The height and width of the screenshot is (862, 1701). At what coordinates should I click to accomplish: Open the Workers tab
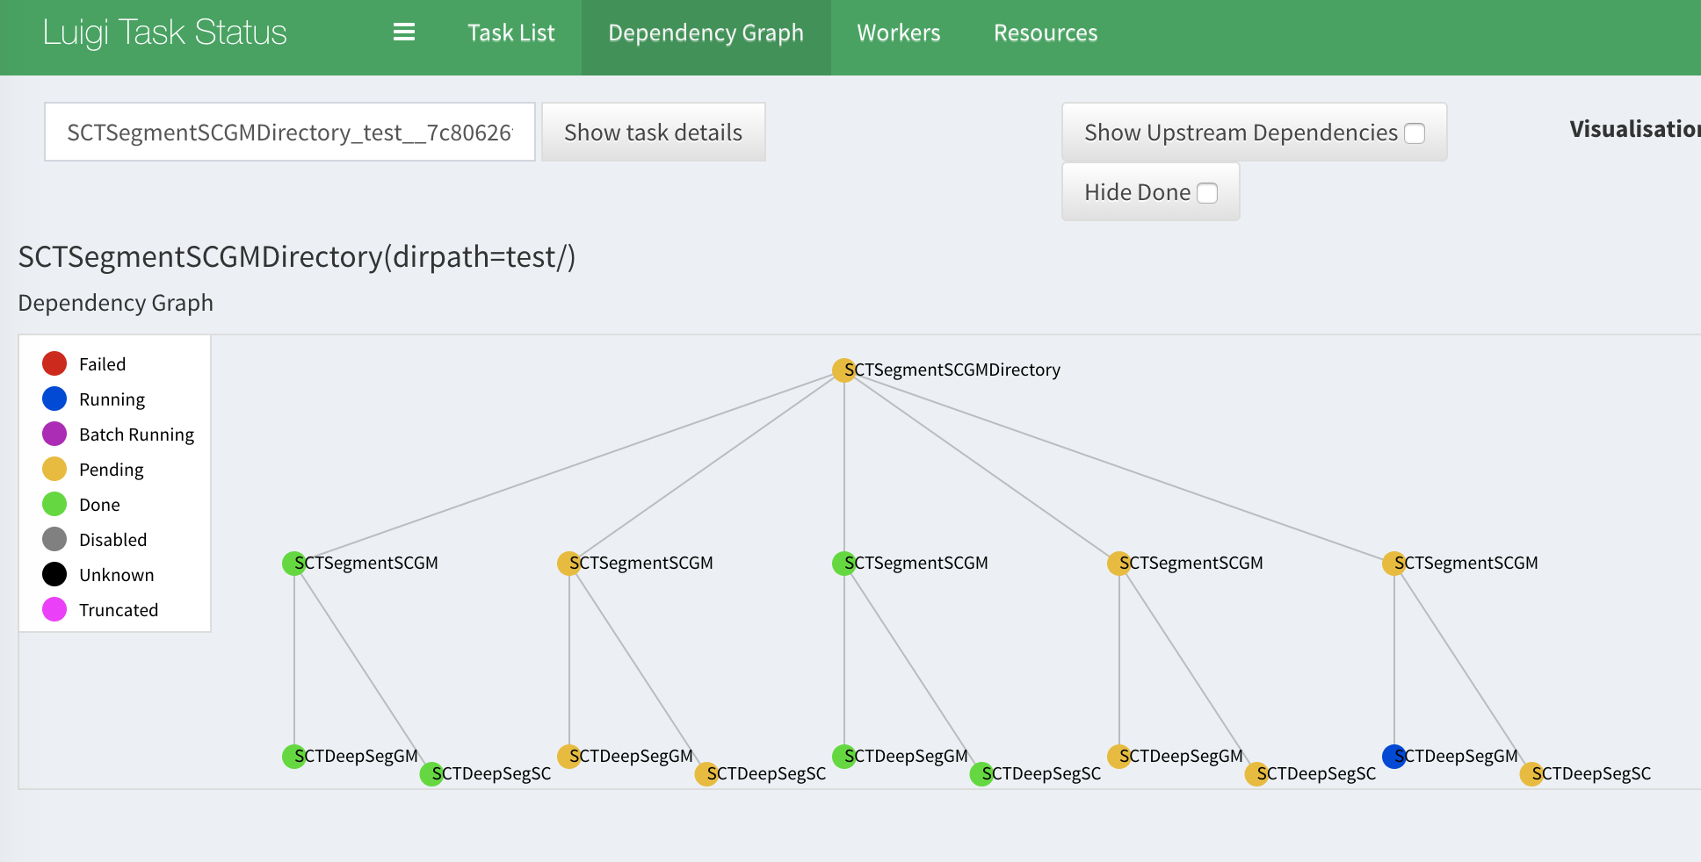pos(899,32)
